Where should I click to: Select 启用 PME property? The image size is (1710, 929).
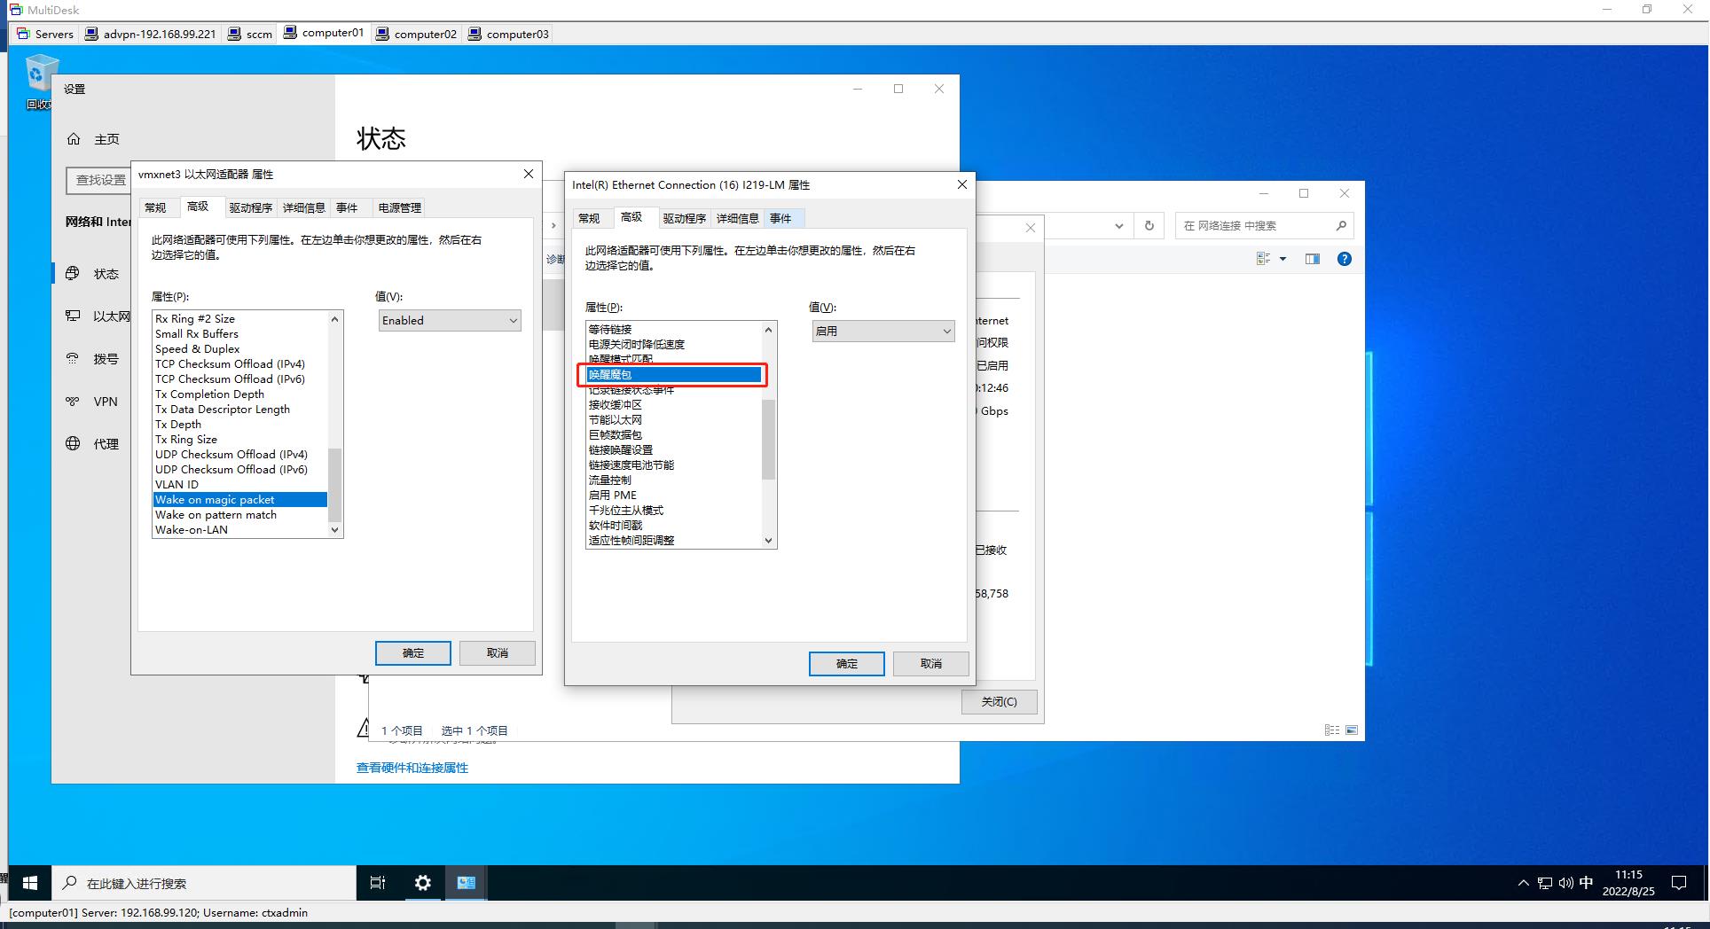[x=673, y=496]
